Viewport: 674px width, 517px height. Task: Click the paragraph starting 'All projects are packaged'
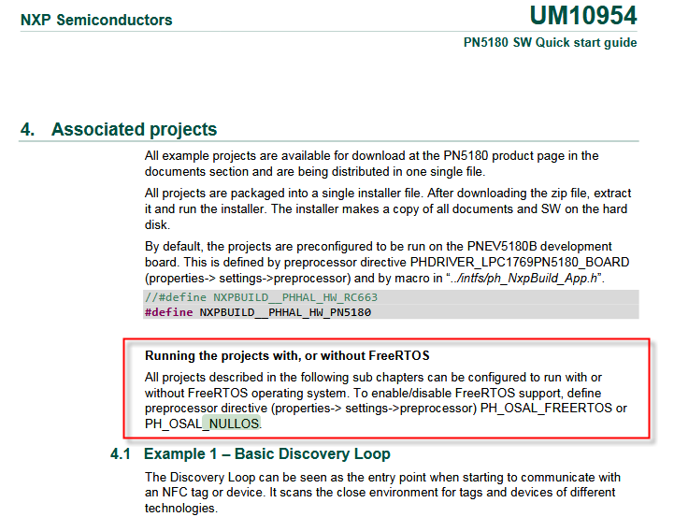pos(388,208)
